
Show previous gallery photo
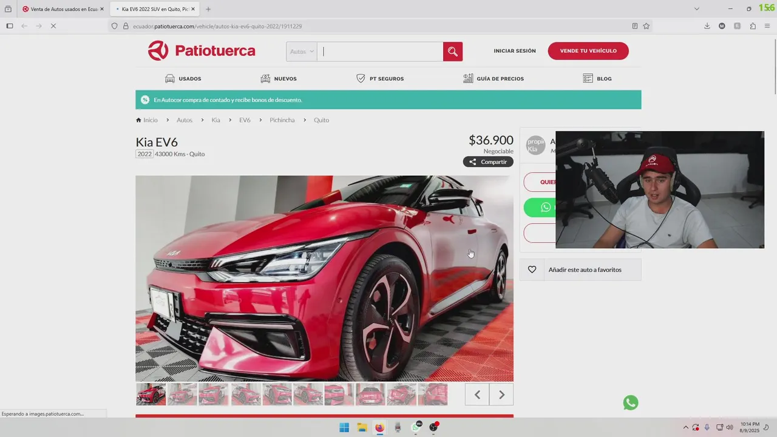coord(477,395)
